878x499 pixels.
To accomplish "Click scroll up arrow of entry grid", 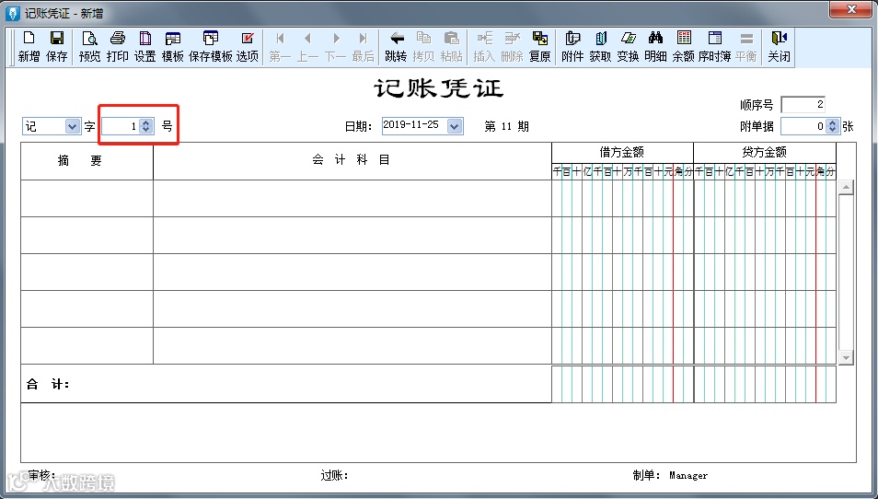I will point(846,187).
